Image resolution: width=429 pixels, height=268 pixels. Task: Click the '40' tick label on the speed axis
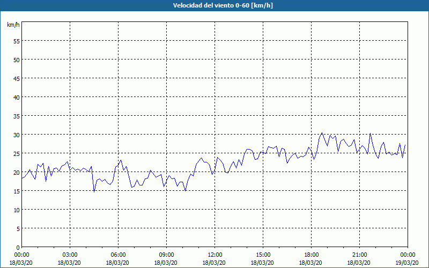pos(17,97)
